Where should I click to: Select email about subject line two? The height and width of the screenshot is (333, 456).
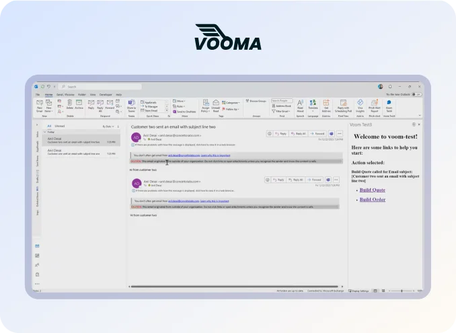pyautogui.click(x=81, y=140)
